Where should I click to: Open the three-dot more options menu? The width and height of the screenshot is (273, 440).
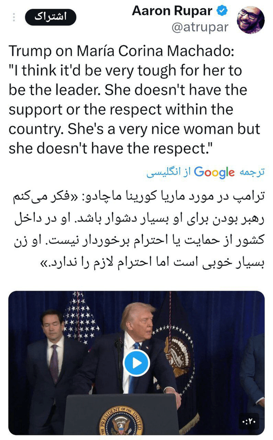[14, 17]
